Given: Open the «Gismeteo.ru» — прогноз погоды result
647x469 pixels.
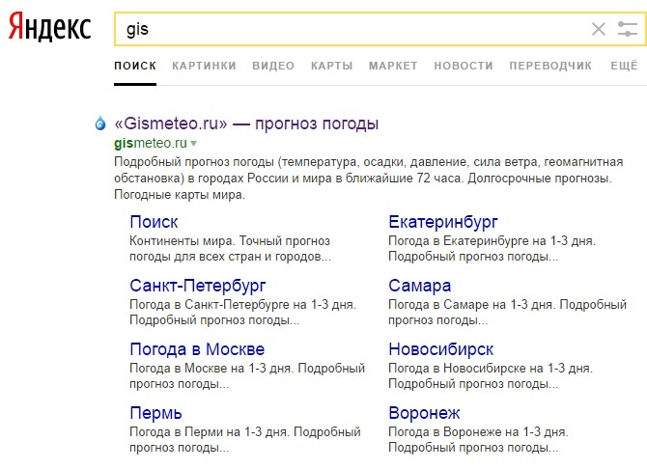Looking at the screenshot, I should pos(246,124).
